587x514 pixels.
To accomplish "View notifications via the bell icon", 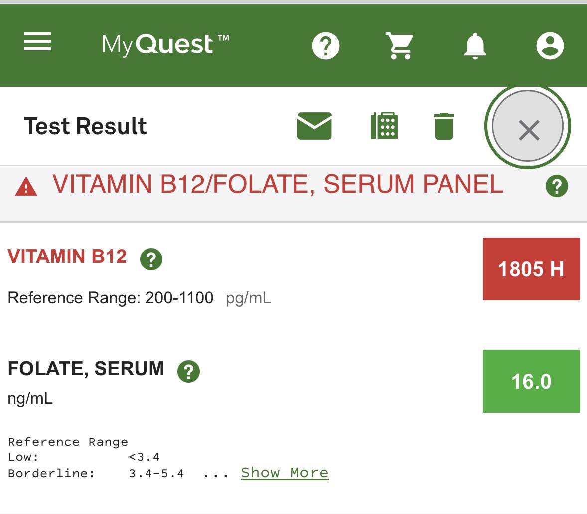I will coord(475,46).
